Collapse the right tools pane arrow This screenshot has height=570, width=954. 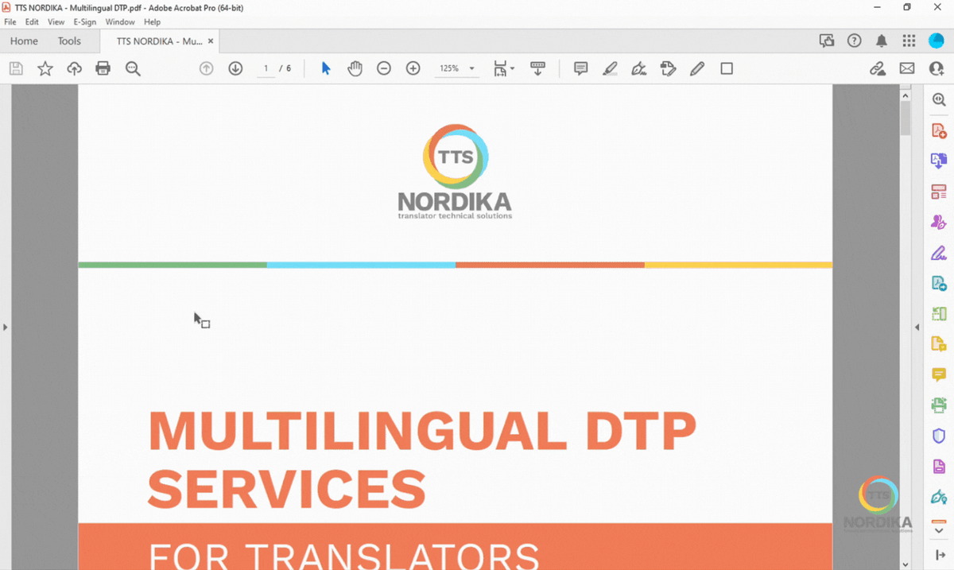coord(917,327)
